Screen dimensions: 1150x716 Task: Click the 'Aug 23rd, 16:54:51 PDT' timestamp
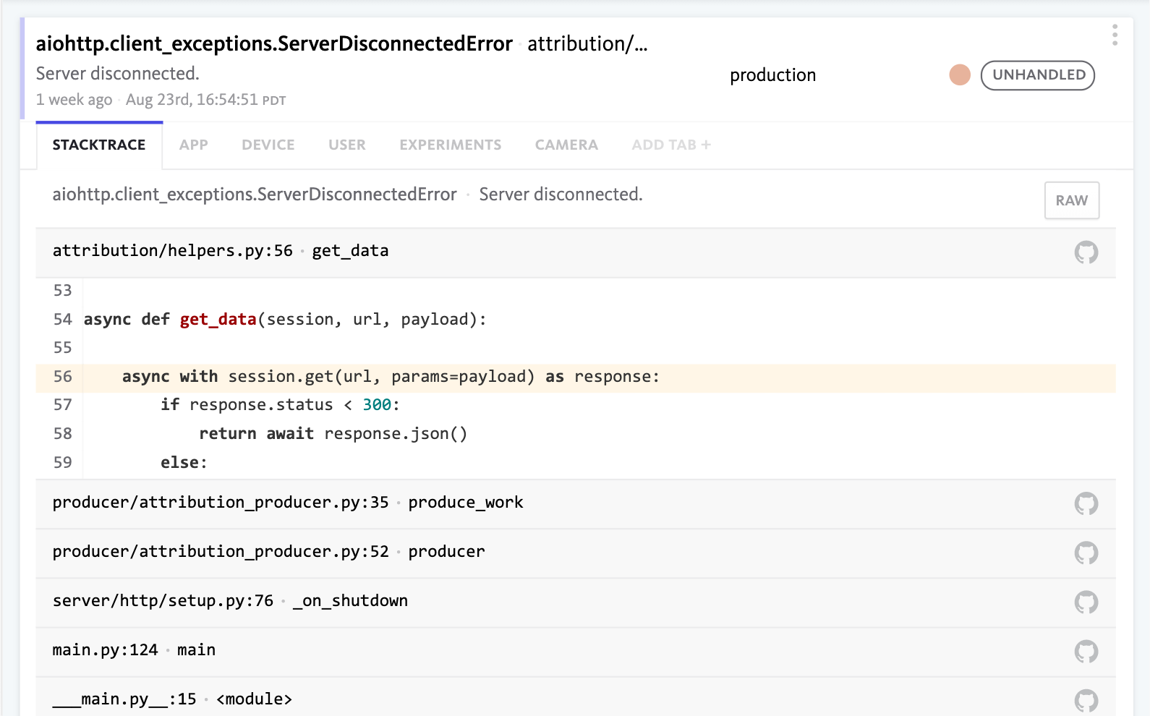(206, 100)
